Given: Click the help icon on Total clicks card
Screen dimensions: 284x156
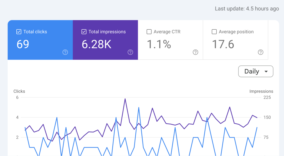Looking at the screenshot, I should pyautogui.click(x=65, y=52).
